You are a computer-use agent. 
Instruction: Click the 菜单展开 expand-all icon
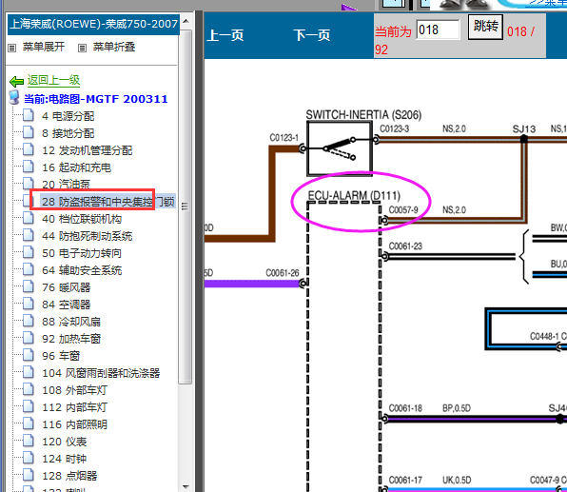(x=12, y=48)
